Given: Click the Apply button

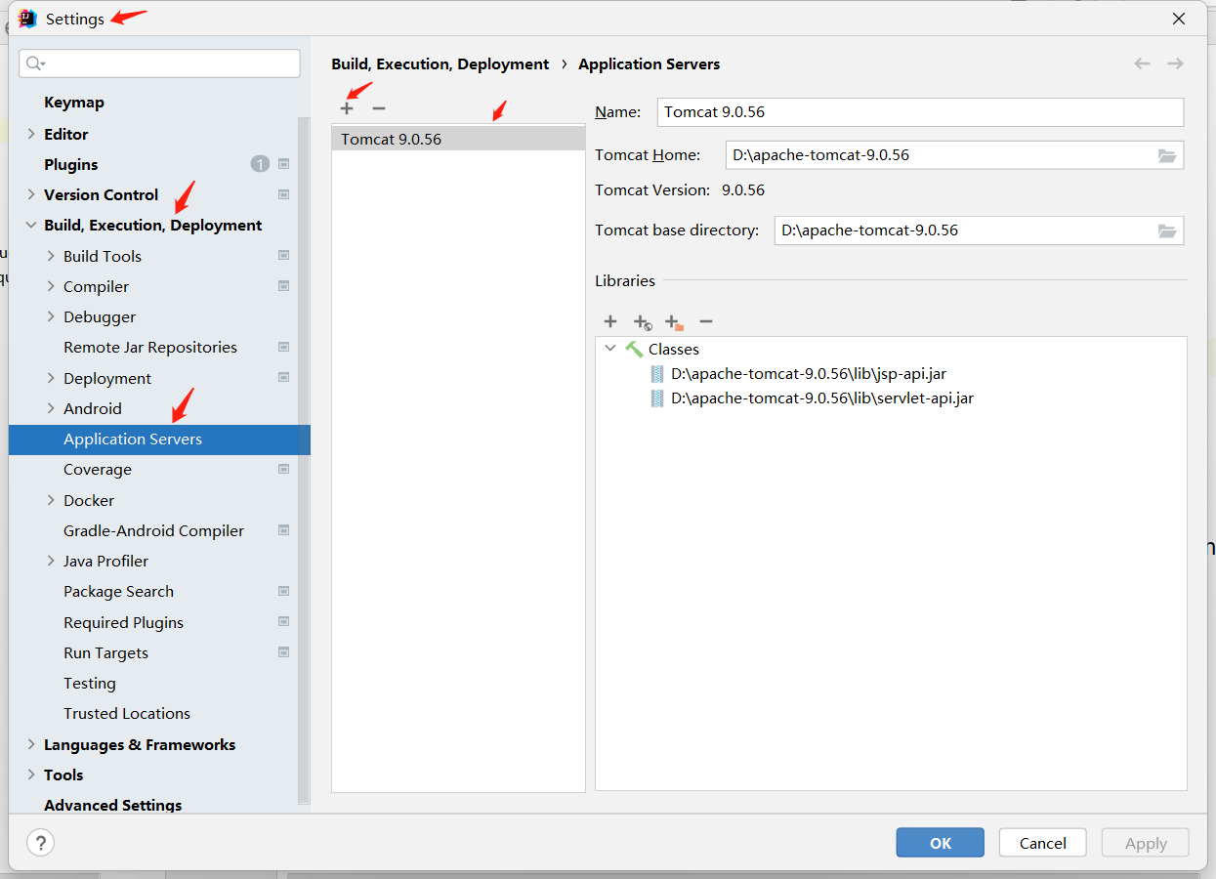Looking at the screenshot, I should pos(1146,843).
